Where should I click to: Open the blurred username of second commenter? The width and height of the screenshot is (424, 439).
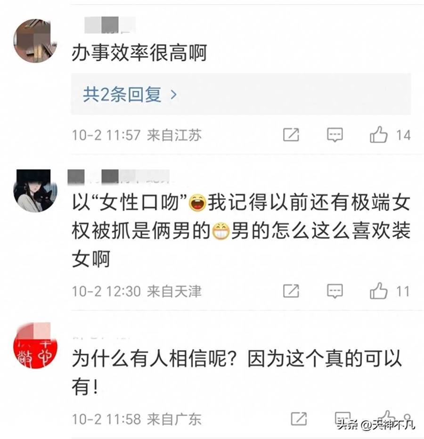pyautogui.click(x=119, y=177)
